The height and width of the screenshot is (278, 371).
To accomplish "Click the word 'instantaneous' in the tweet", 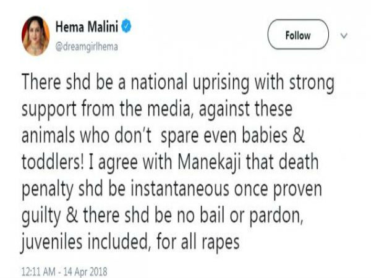I will [x=180, y=188].
